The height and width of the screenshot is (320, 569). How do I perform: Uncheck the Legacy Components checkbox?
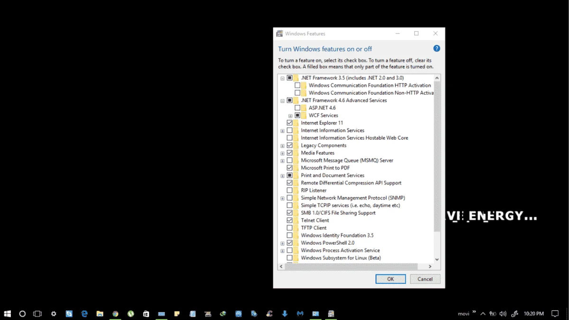point(290,145)
